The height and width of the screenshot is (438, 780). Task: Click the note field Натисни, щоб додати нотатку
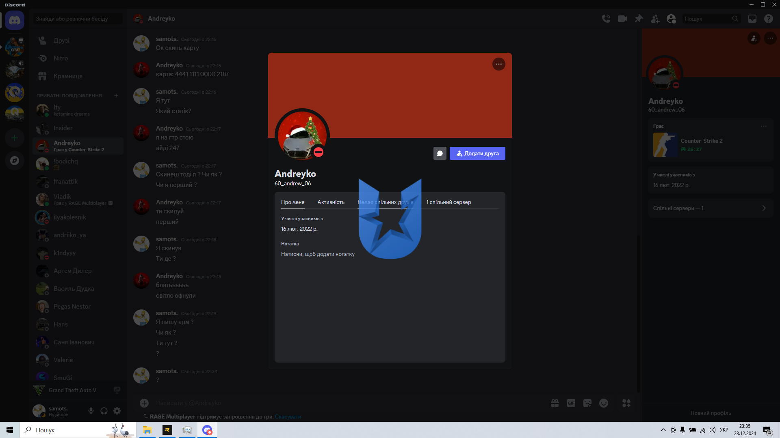tap(318, 254)
